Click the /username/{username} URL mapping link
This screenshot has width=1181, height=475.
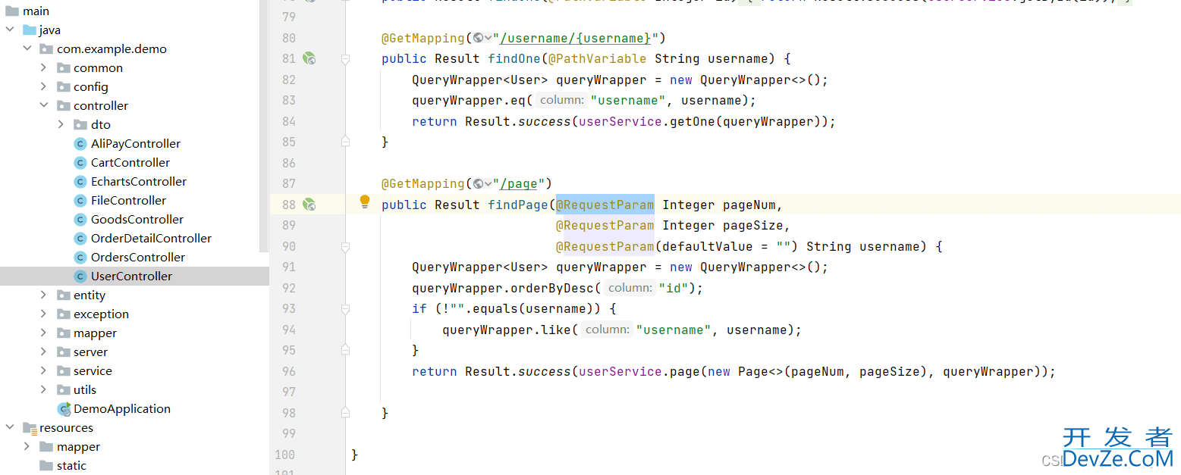(x=575, y=38)
